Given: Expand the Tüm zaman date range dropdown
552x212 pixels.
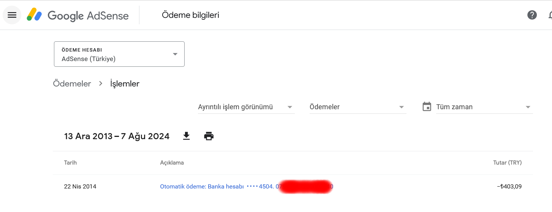Looking at the screenshot, I should click(x=484, y=107).
